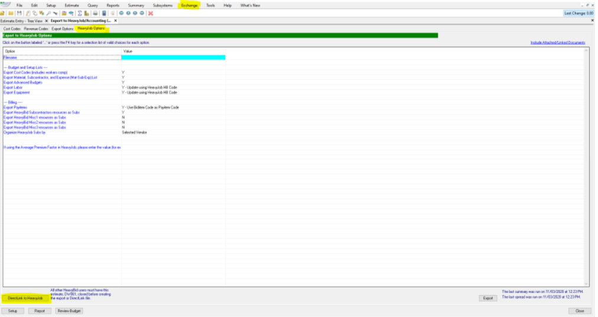Select the HeavyJob Options tab
This screenshot has width=598, height=317.
pos(92,28)
